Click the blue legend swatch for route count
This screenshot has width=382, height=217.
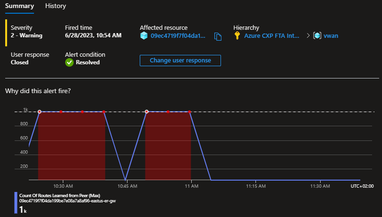[16, 204]
